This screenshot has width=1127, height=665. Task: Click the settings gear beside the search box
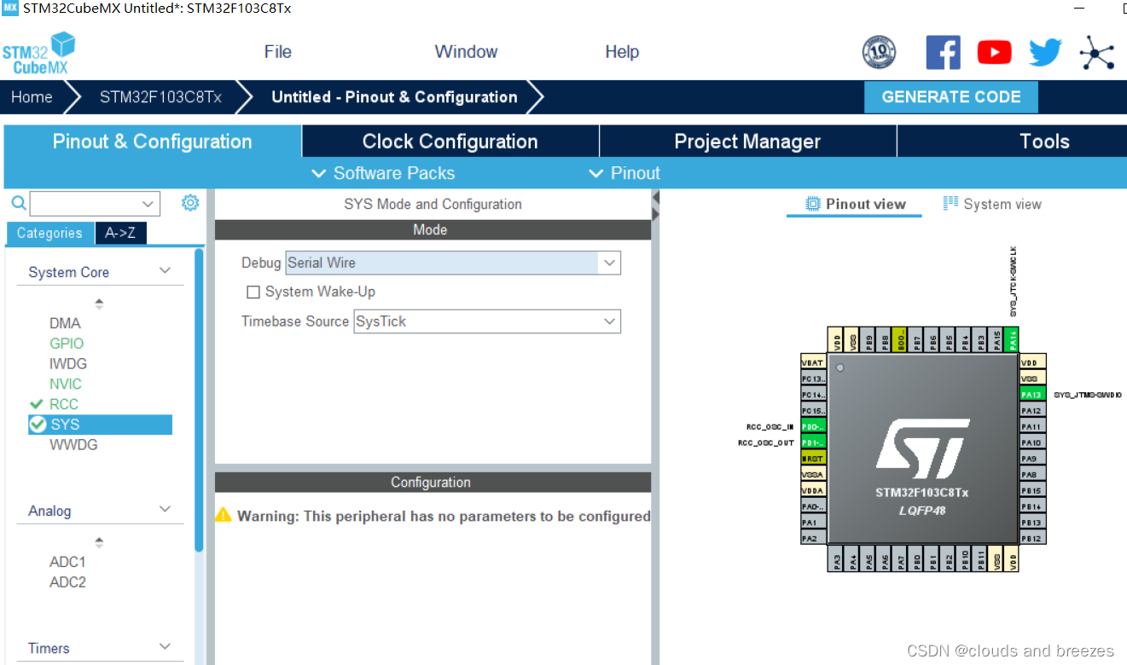click(x=190, y=203)
